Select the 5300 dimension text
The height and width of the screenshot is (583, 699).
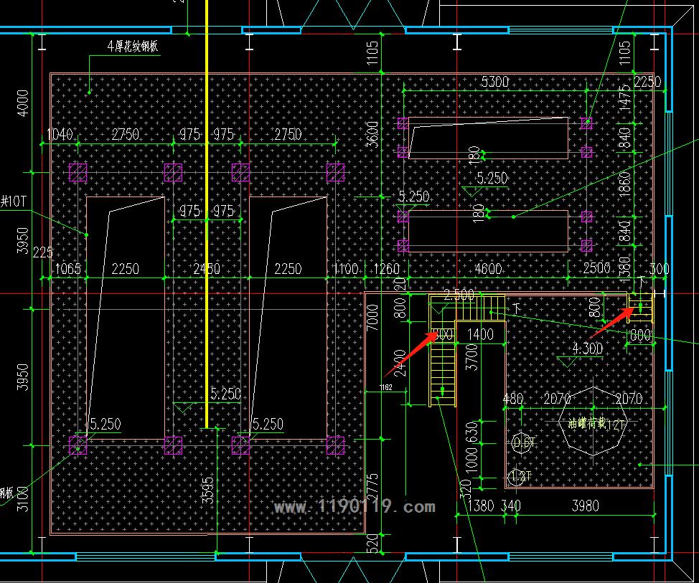(494, 82)
